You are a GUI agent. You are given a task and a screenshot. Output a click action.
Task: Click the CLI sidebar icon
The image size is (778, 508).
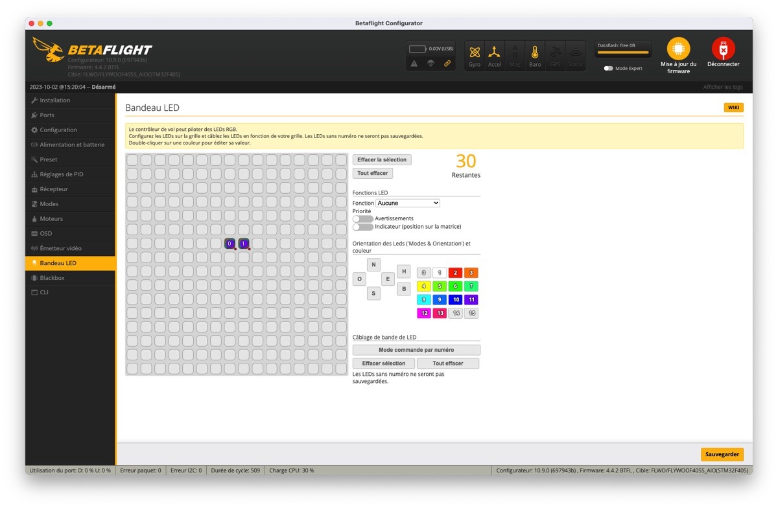[34, 292]
